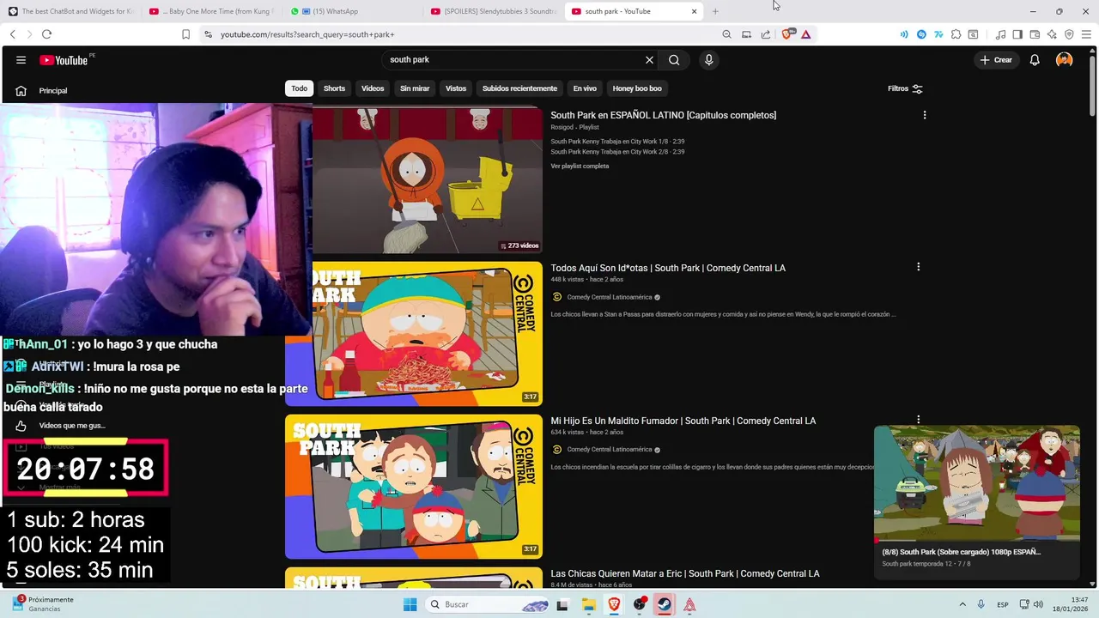Select the Todo filter chip
The image size is (1099, 618).
299,88
